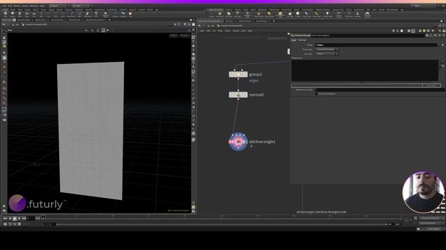
Task: Select the normal1 node
Action: pos(238,94)
